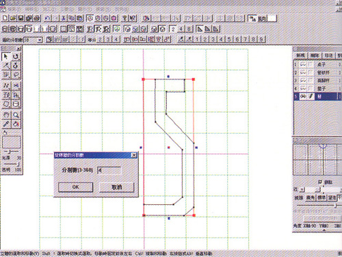This screenshot has height=257, width=342.
Task: Click the Print icon
Action: click(x=37, y=18)
